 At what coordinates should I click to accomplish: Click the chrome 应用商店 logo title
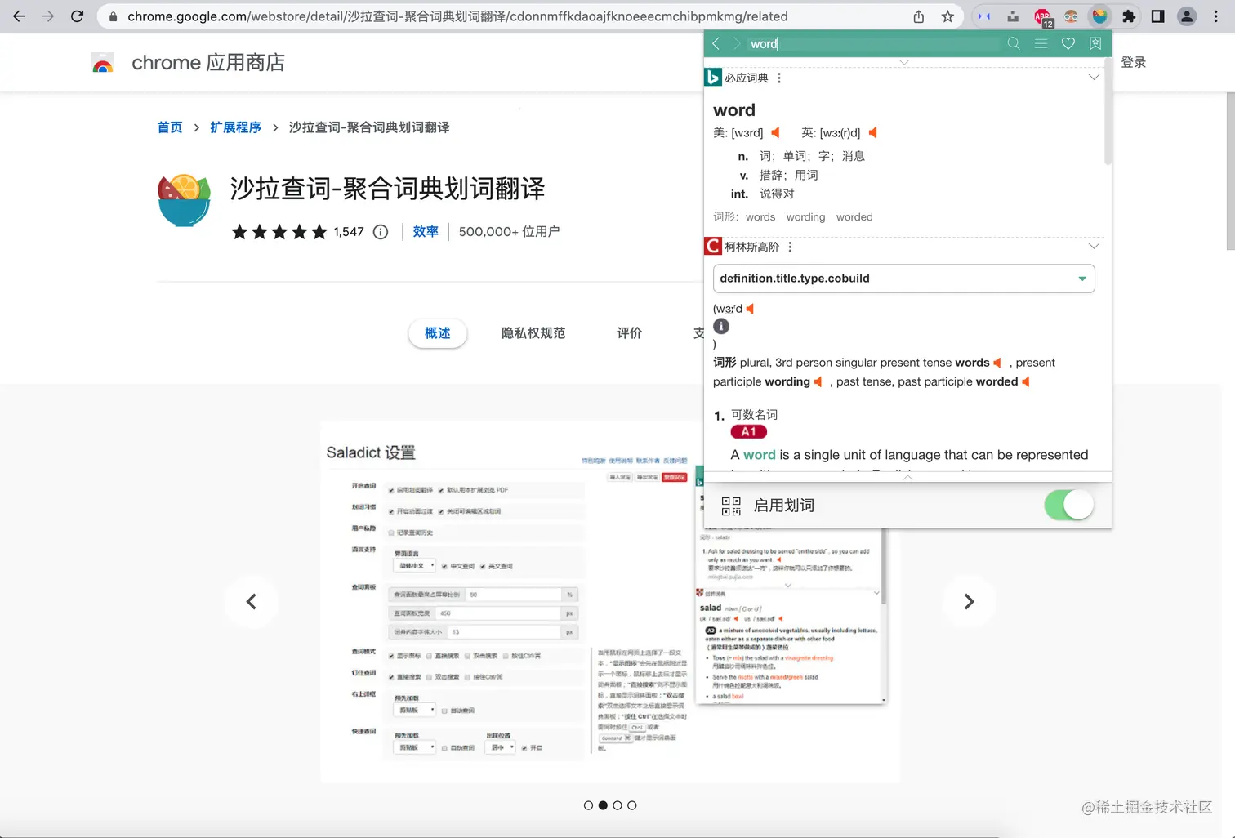click(x=189, y=63)
